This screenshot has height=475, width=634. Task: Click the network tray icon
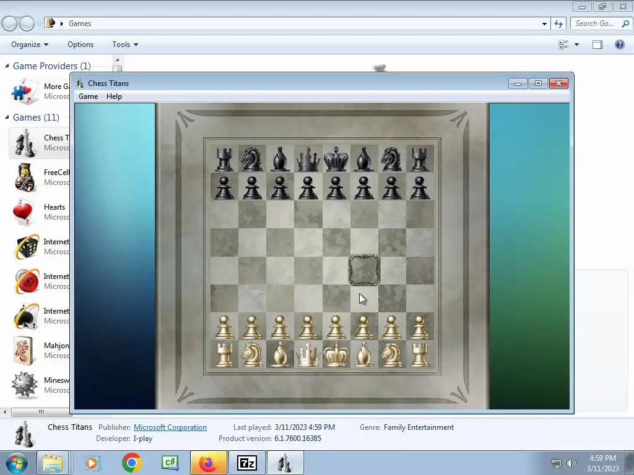557,463
